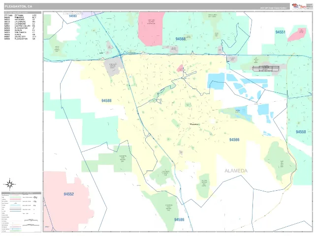This screenshot has width=315, height=236.
Task: Click the CASTRO VALLEY row in the ZIP index
Action: [20, 26]
